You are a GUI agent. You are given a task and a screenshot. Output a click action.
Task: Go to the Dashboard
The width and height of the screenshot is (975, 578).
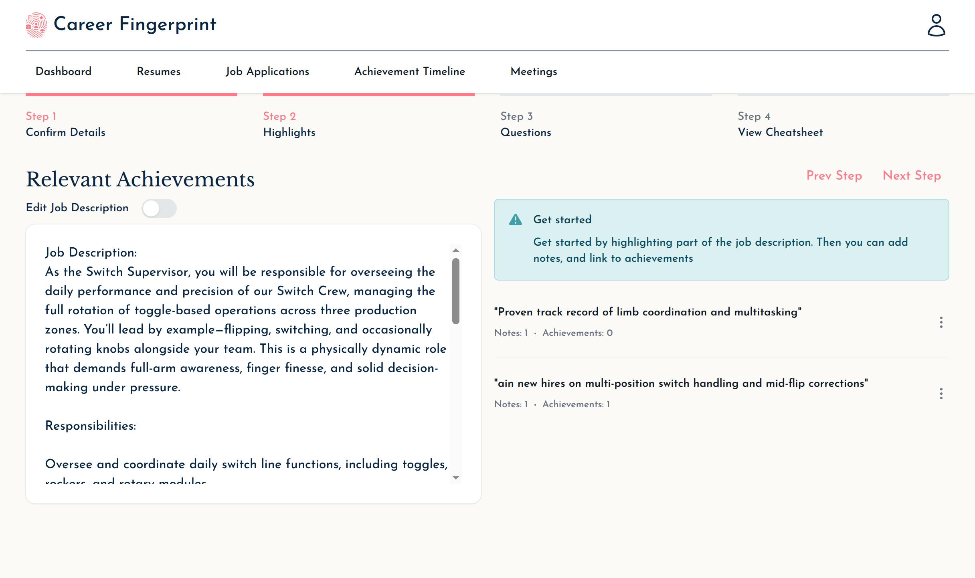63,71
